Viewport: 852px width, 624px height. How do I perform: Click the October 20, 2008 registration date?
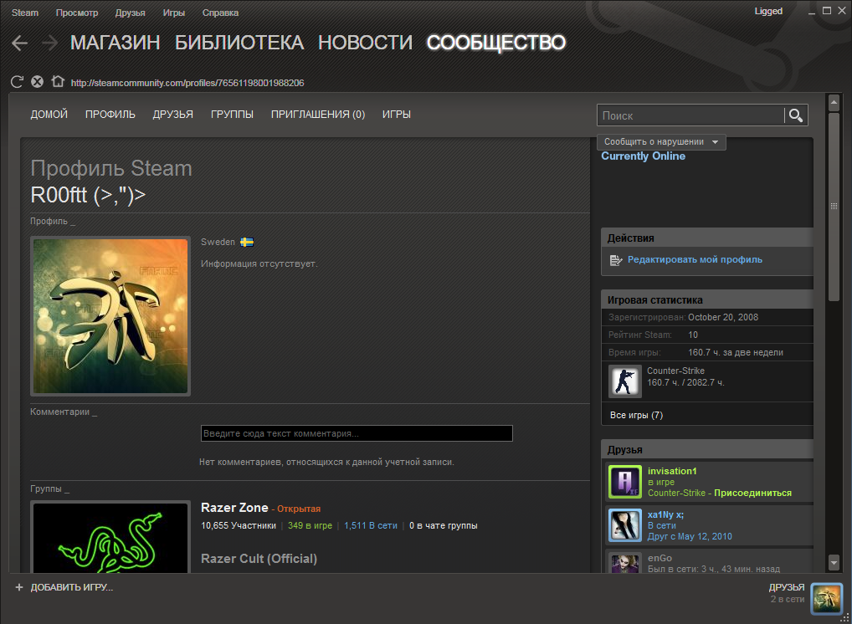722,317
